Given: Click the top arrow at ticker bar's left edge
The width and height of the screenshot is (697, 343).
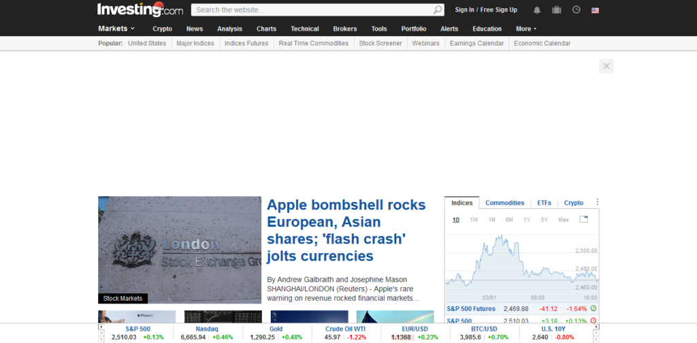Looking at the screenshot, I should (x=101, y=327).
